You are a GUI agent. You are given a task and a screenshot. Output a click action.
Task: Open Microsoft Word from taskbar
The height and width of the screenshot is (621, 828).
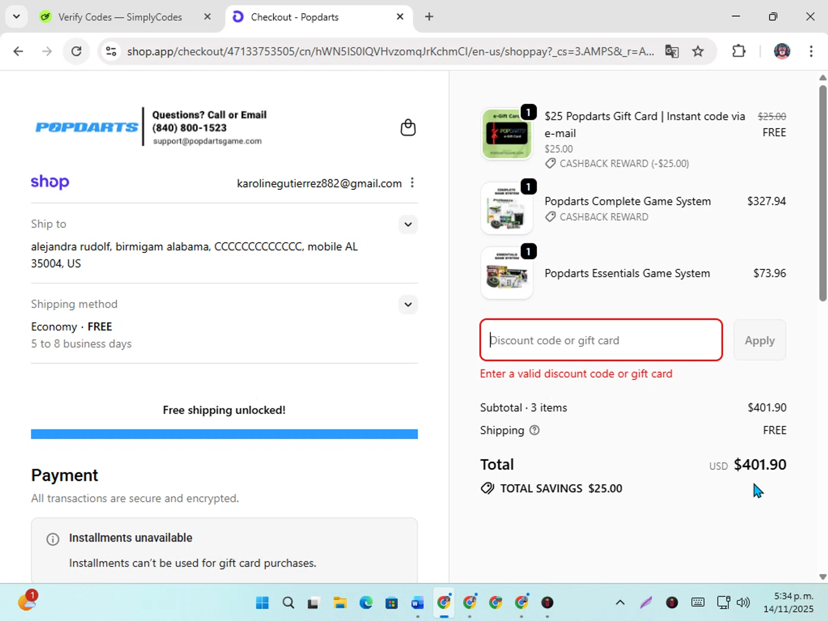417,603
